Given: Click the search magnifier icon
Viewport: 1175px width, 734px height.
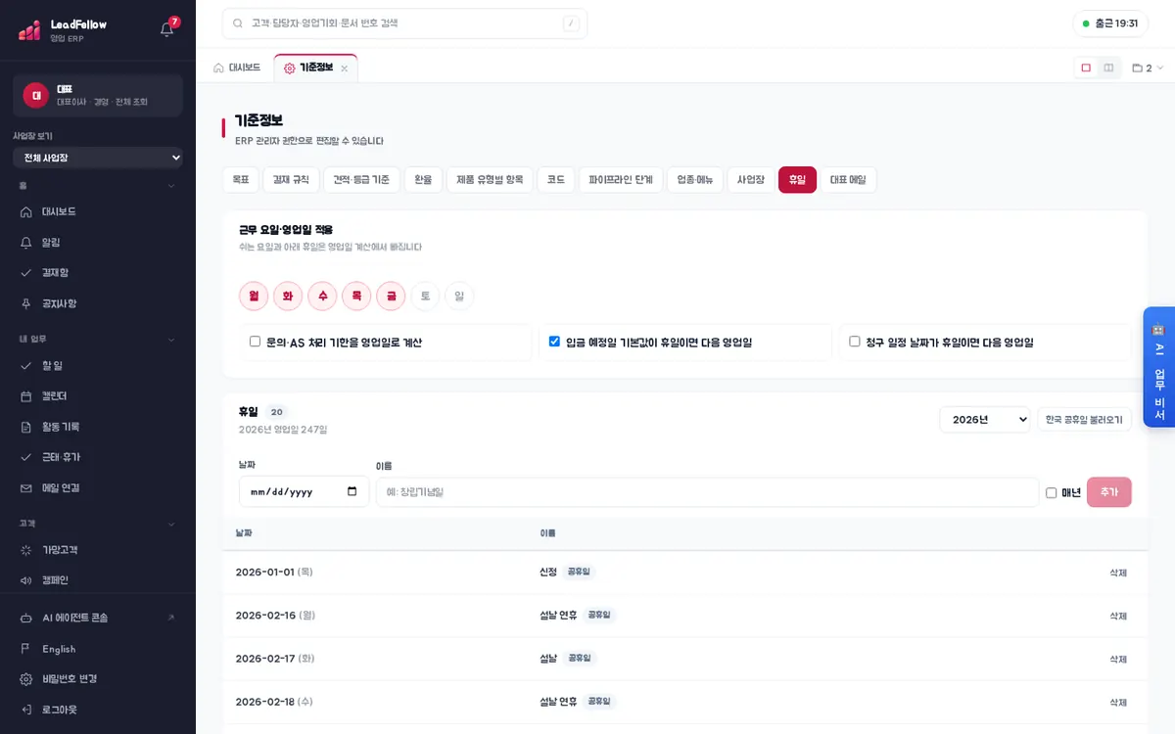Looking at the screenshot, I should (238, 23).
